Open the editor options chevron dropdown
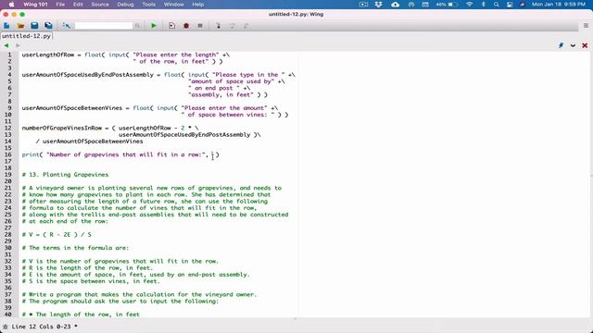The image size is (593, 333). (573, 45)
